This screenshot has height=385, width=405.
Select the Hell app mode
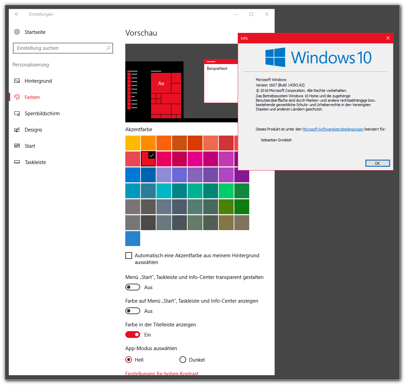129,360
